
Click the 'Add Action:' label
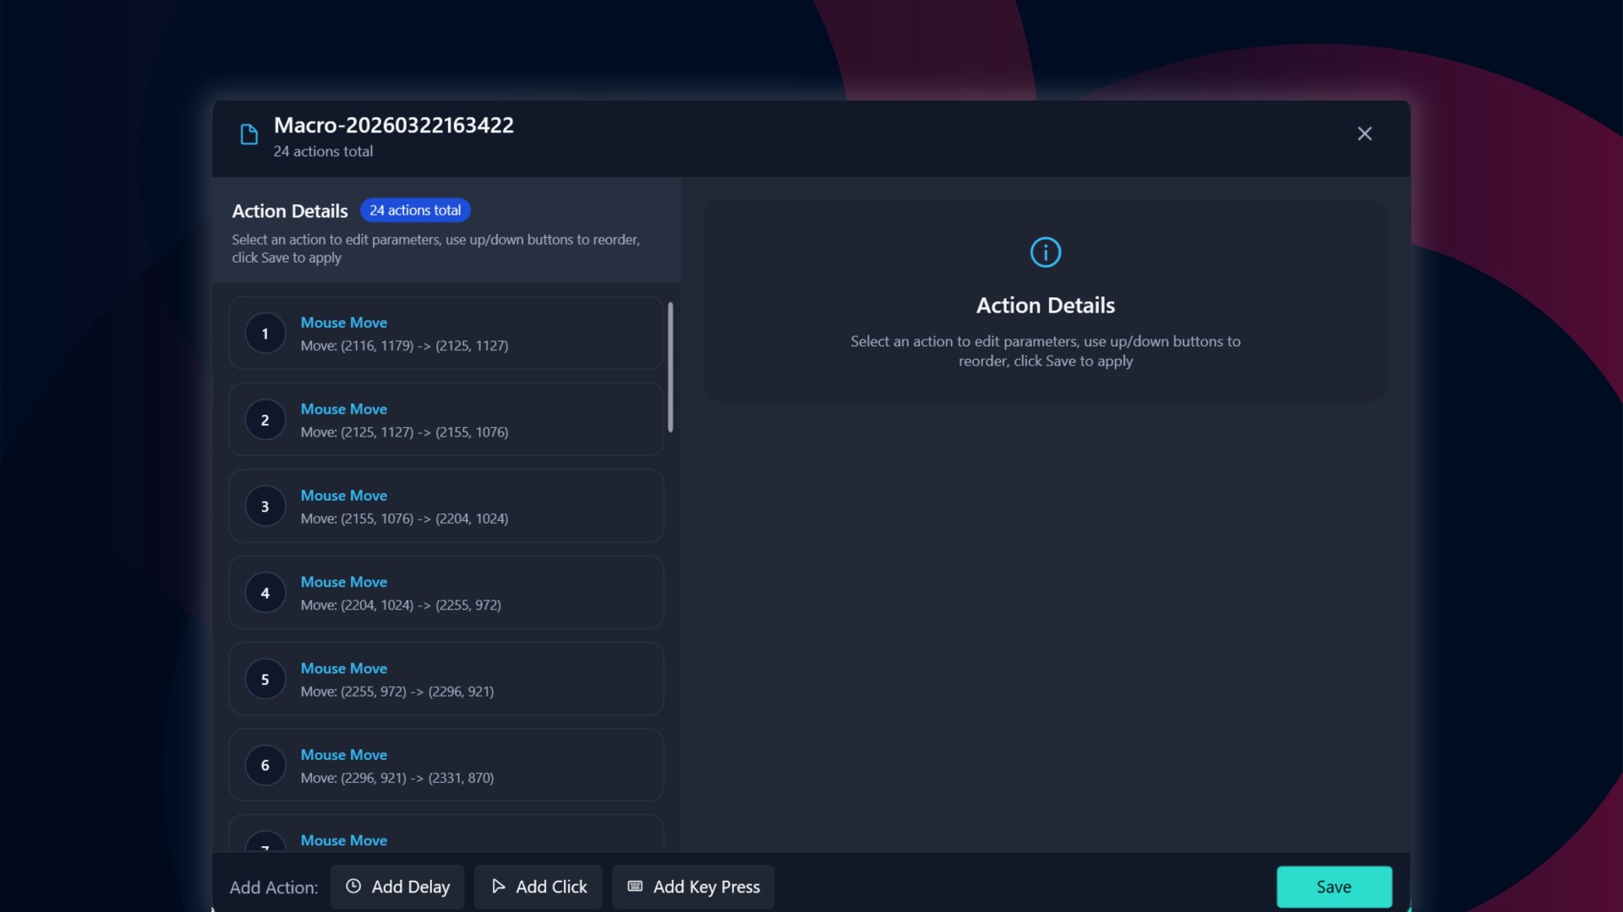[x=274, y=888]
